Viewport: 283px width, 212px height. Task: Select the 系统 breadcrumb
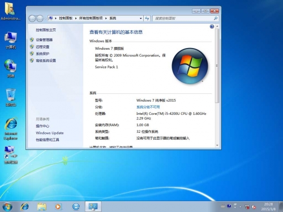click(x=113, y=18)
